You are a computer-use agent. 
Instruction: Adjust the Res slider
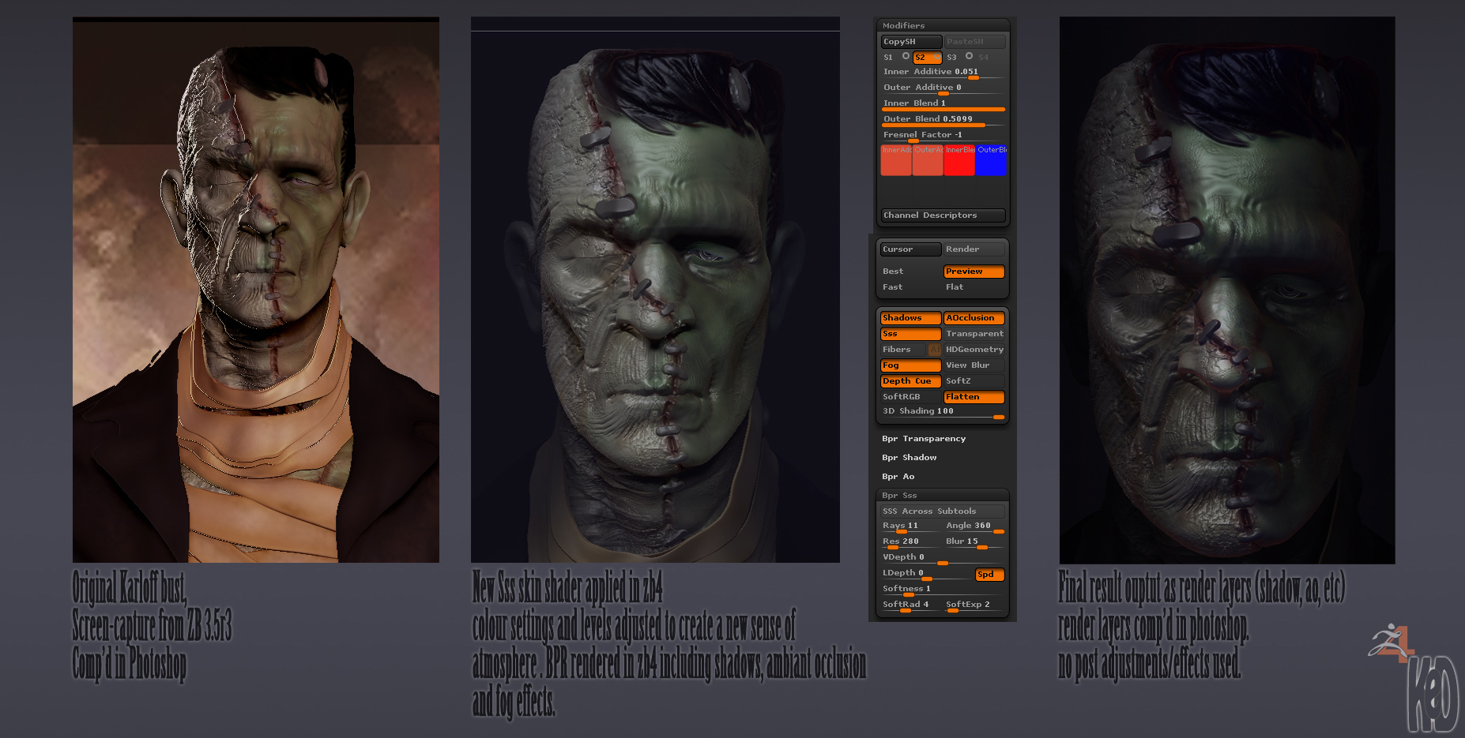(x=911, y=542)
